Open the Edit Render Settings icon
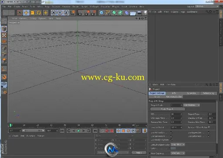Screen dimensions: 223x158 [93, 13]
